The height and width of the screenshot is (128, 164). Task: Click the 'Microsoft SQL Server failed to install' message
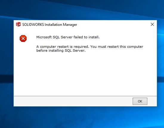(x=68, y=37)
